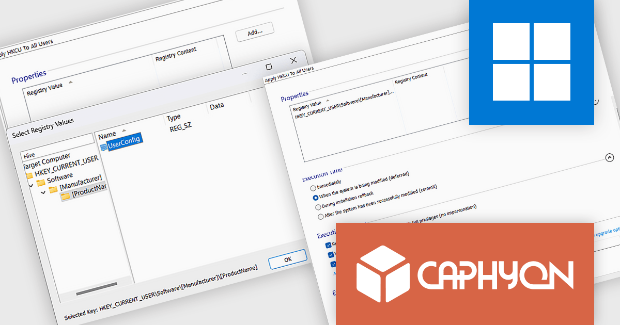Click the Software folder icon in Hive tree
Viewport: 620px width, 325px height.
tap(41, 183)
